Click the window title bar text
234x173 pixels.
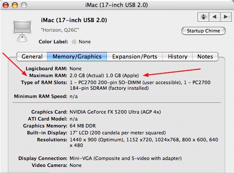pyautogui.click(x=117, y=5)
